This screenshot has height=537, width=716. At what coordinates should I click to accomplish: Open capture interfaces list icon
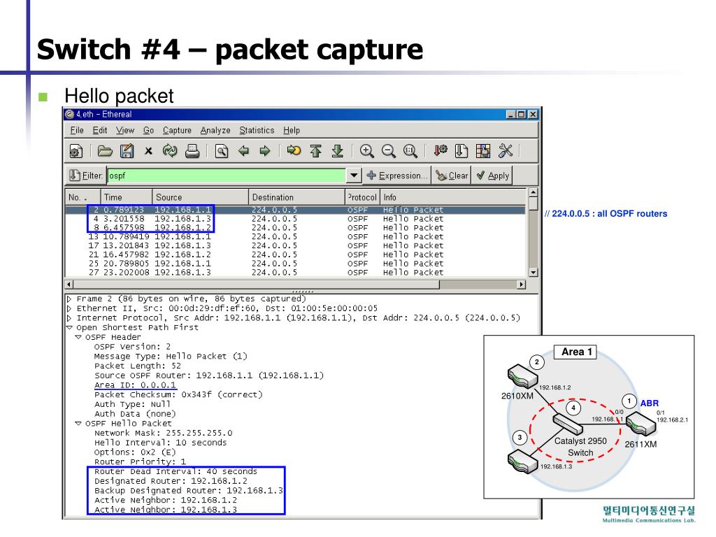(76, 151)
